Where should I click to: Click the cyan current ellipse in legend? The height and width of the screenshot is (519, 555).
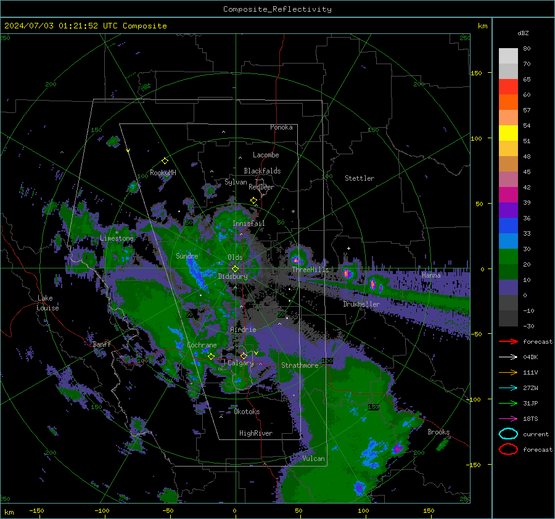click(x=508, y=434)
